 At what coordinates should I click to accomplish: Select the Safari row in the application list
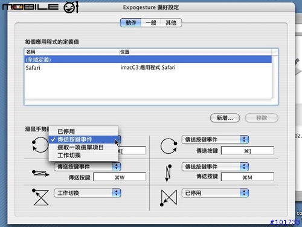(x=148, y=67)
